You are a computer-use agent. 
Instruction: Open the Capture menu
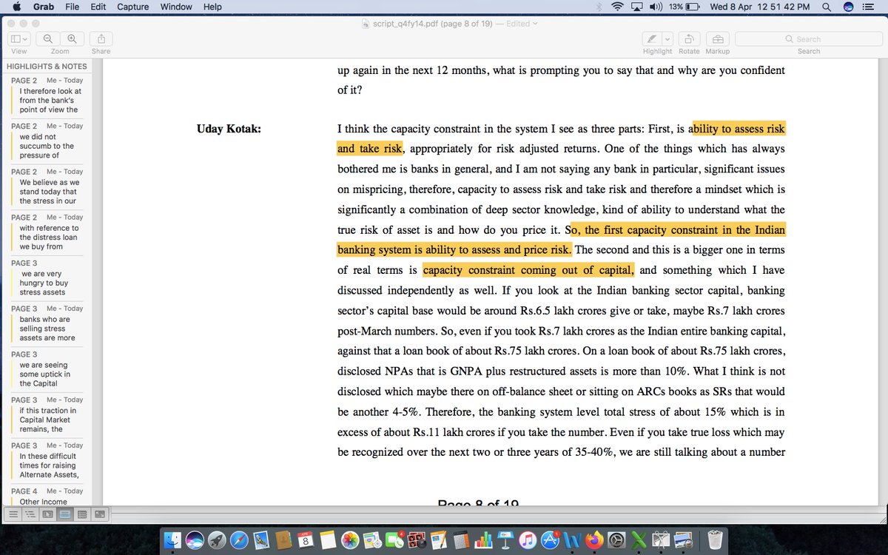[x=132, y=7]
